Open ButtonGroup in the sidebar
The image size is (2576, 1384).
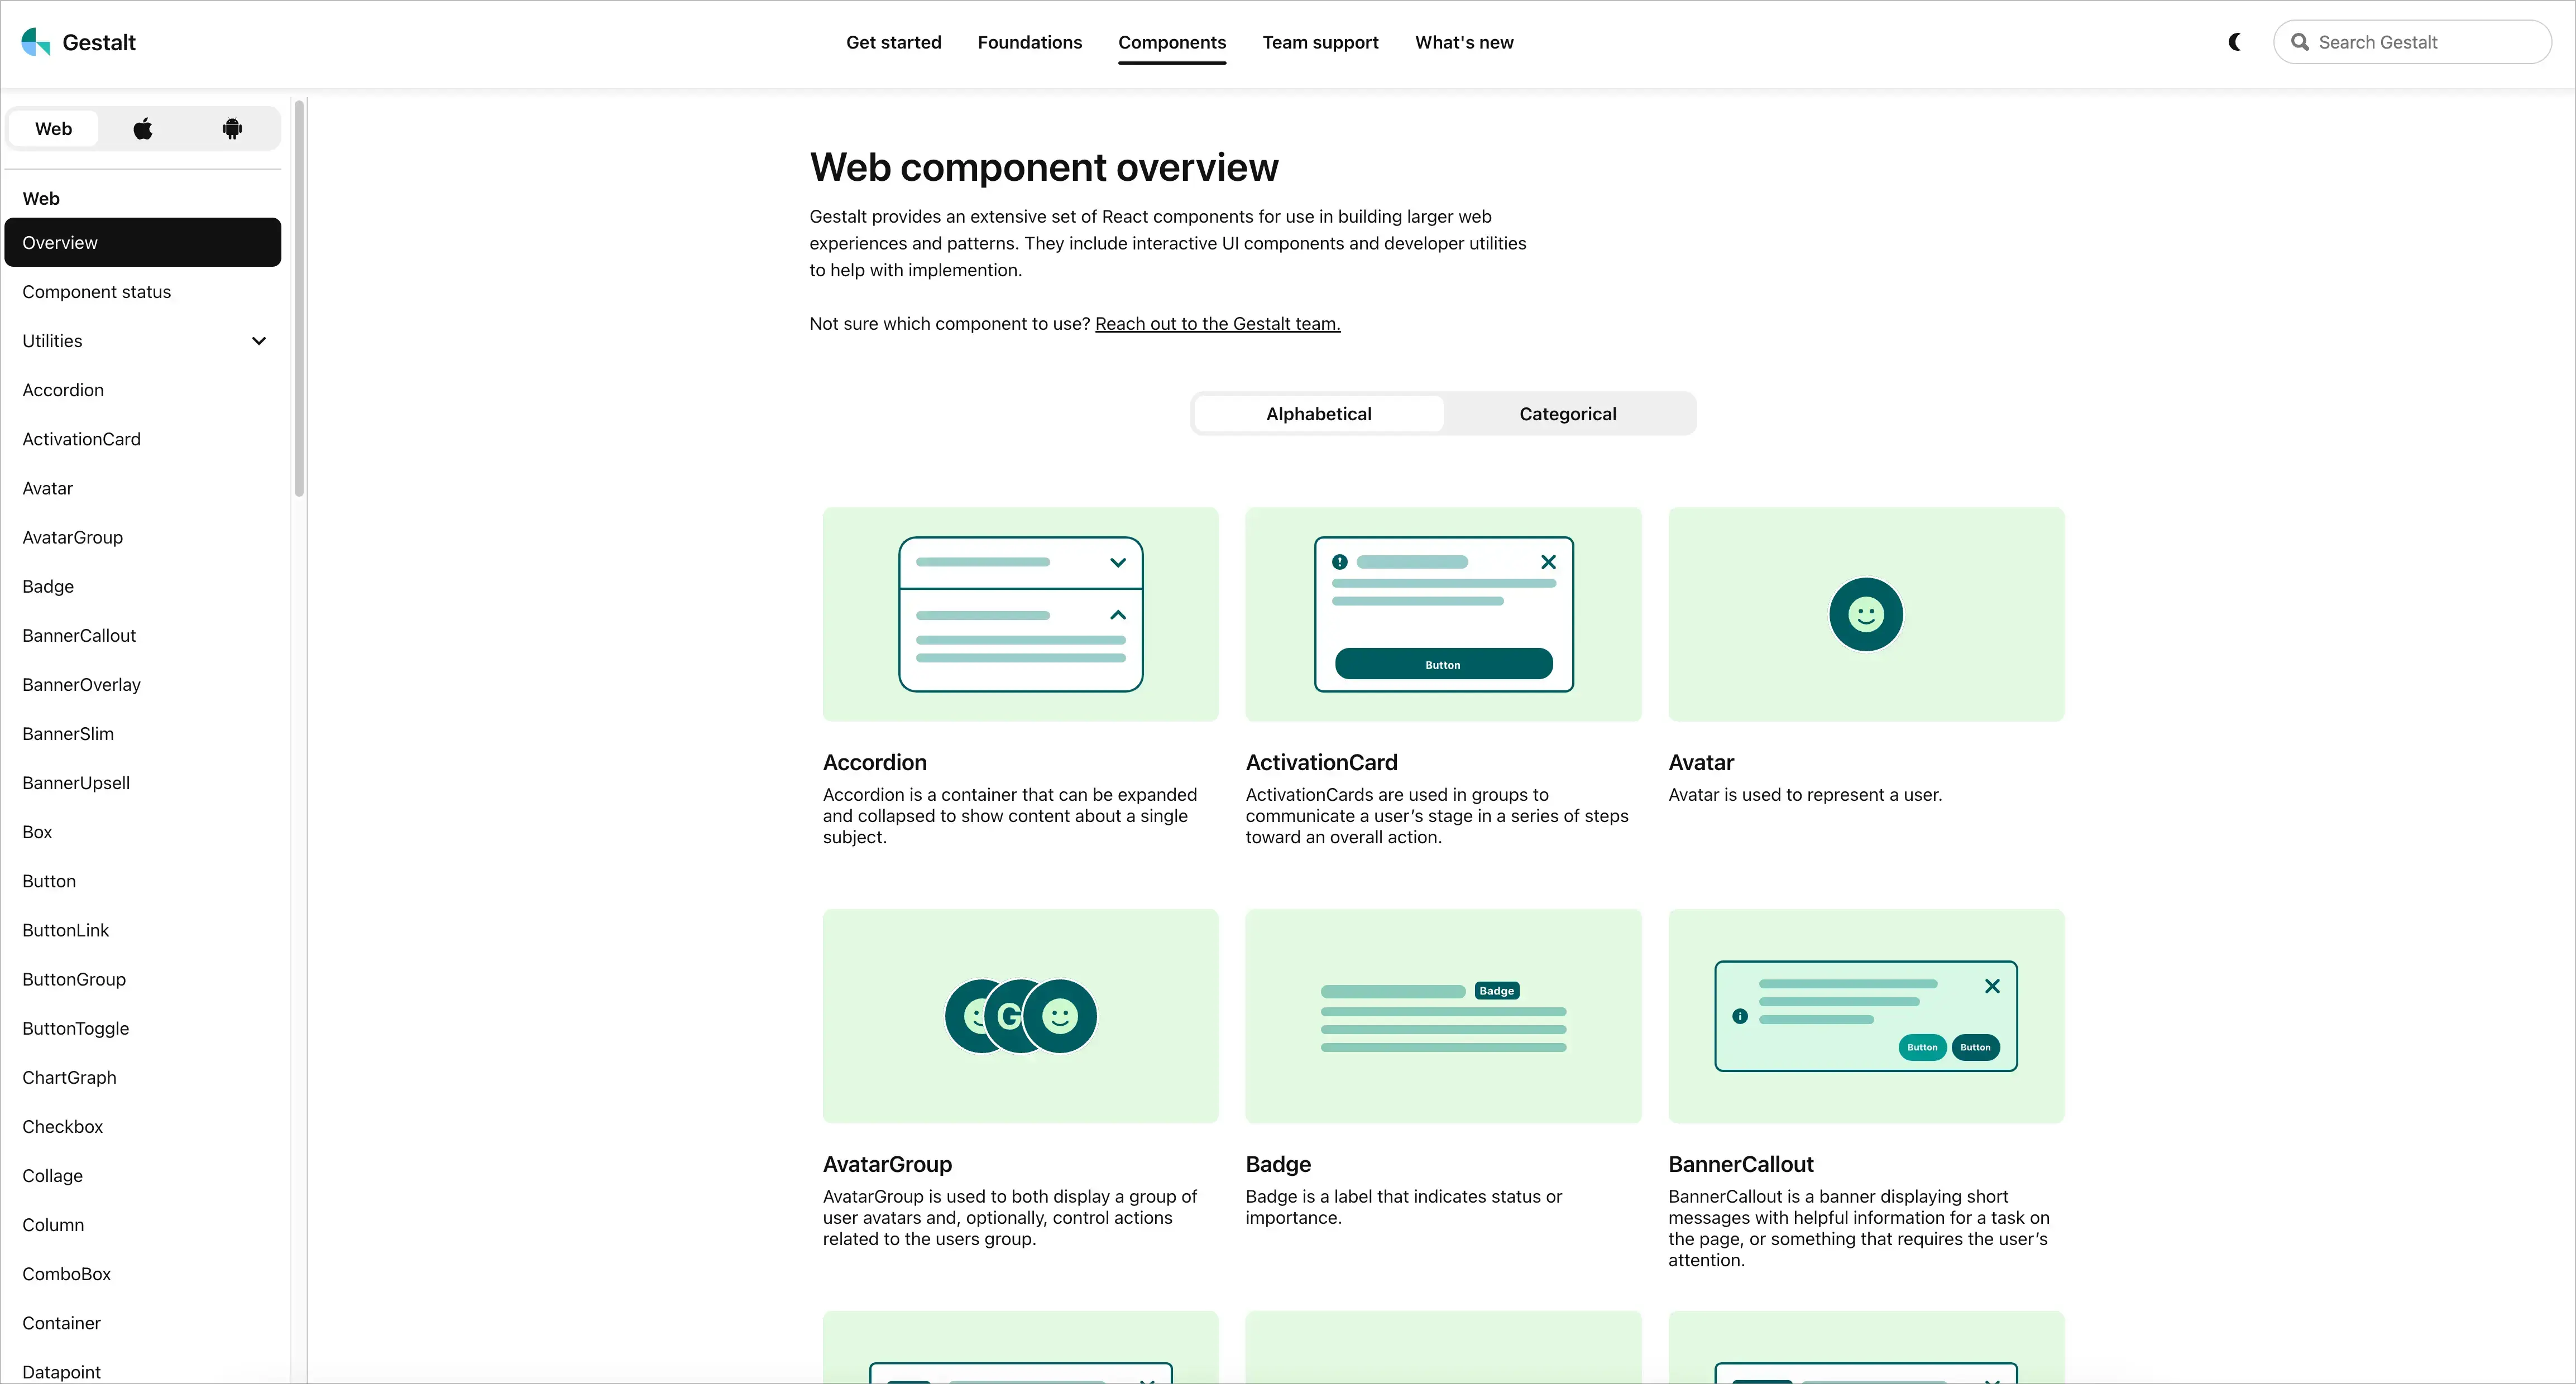tap(143, 979)
